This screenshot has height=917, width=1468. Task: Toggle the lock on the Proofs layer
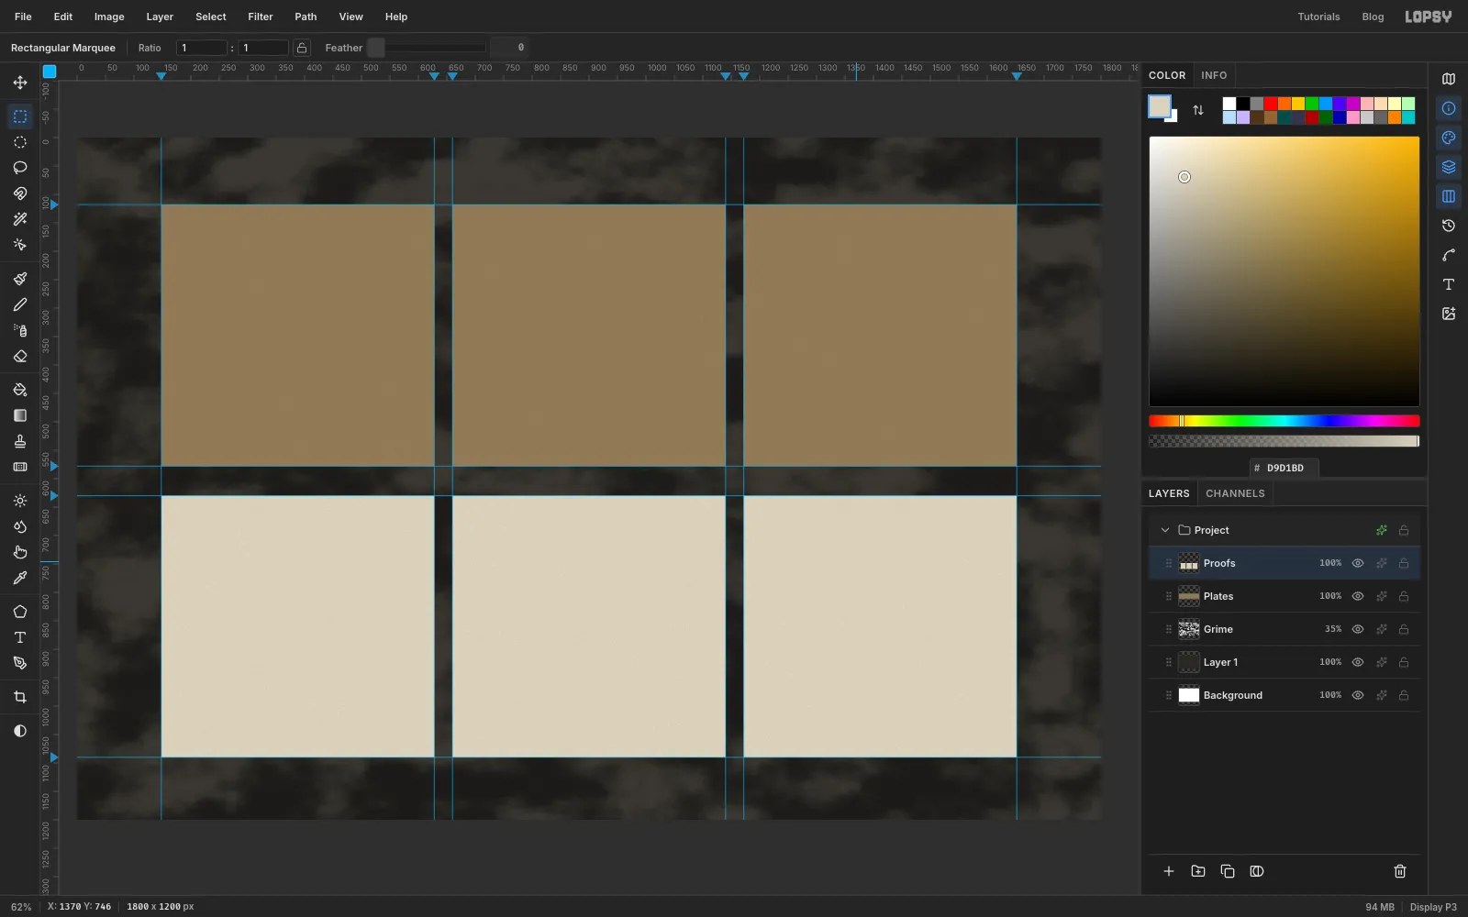tap(1404, 563)
